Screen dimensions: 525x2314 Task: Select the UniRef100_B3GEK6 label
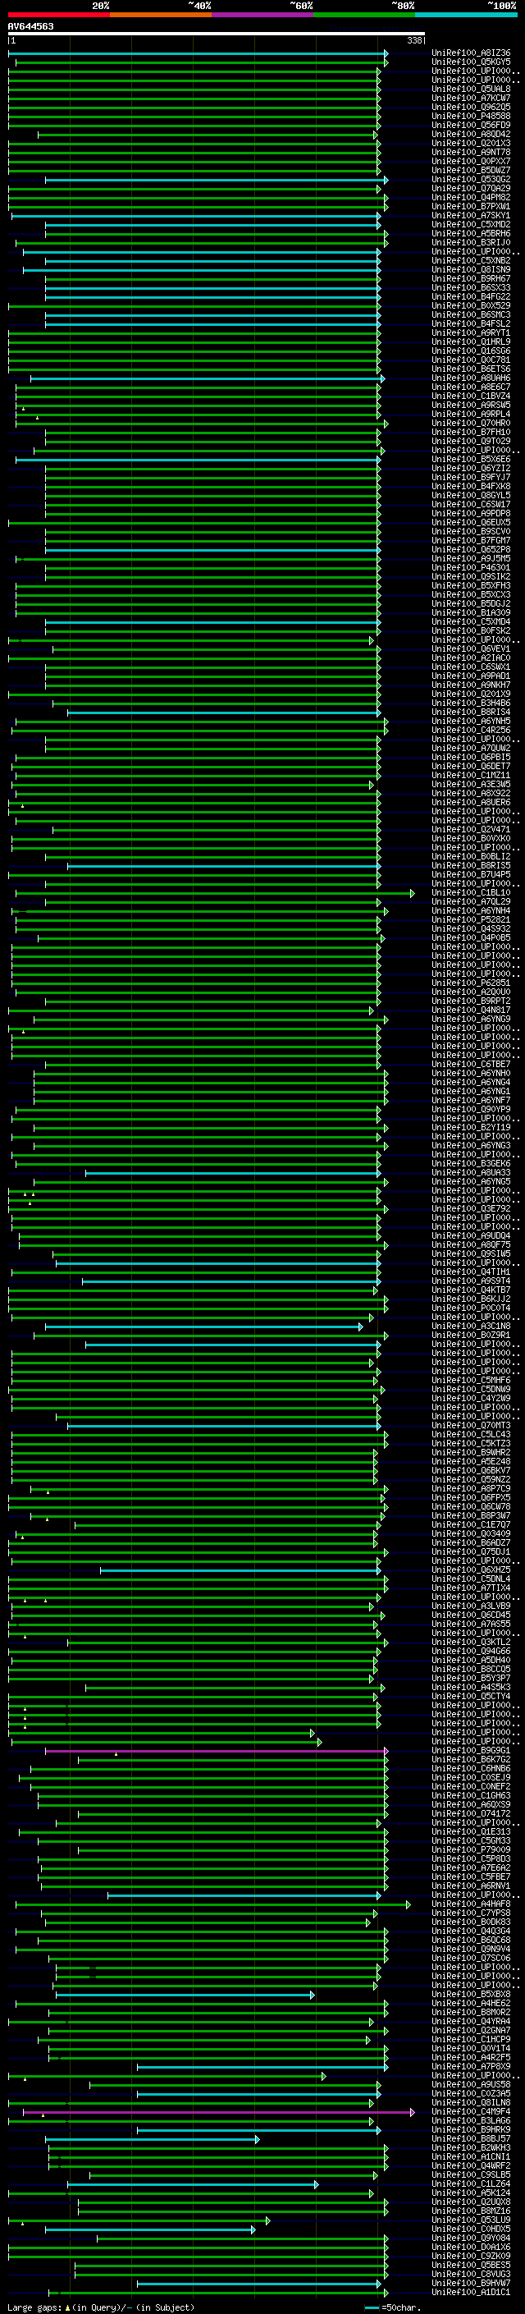tap(471, 1164)
